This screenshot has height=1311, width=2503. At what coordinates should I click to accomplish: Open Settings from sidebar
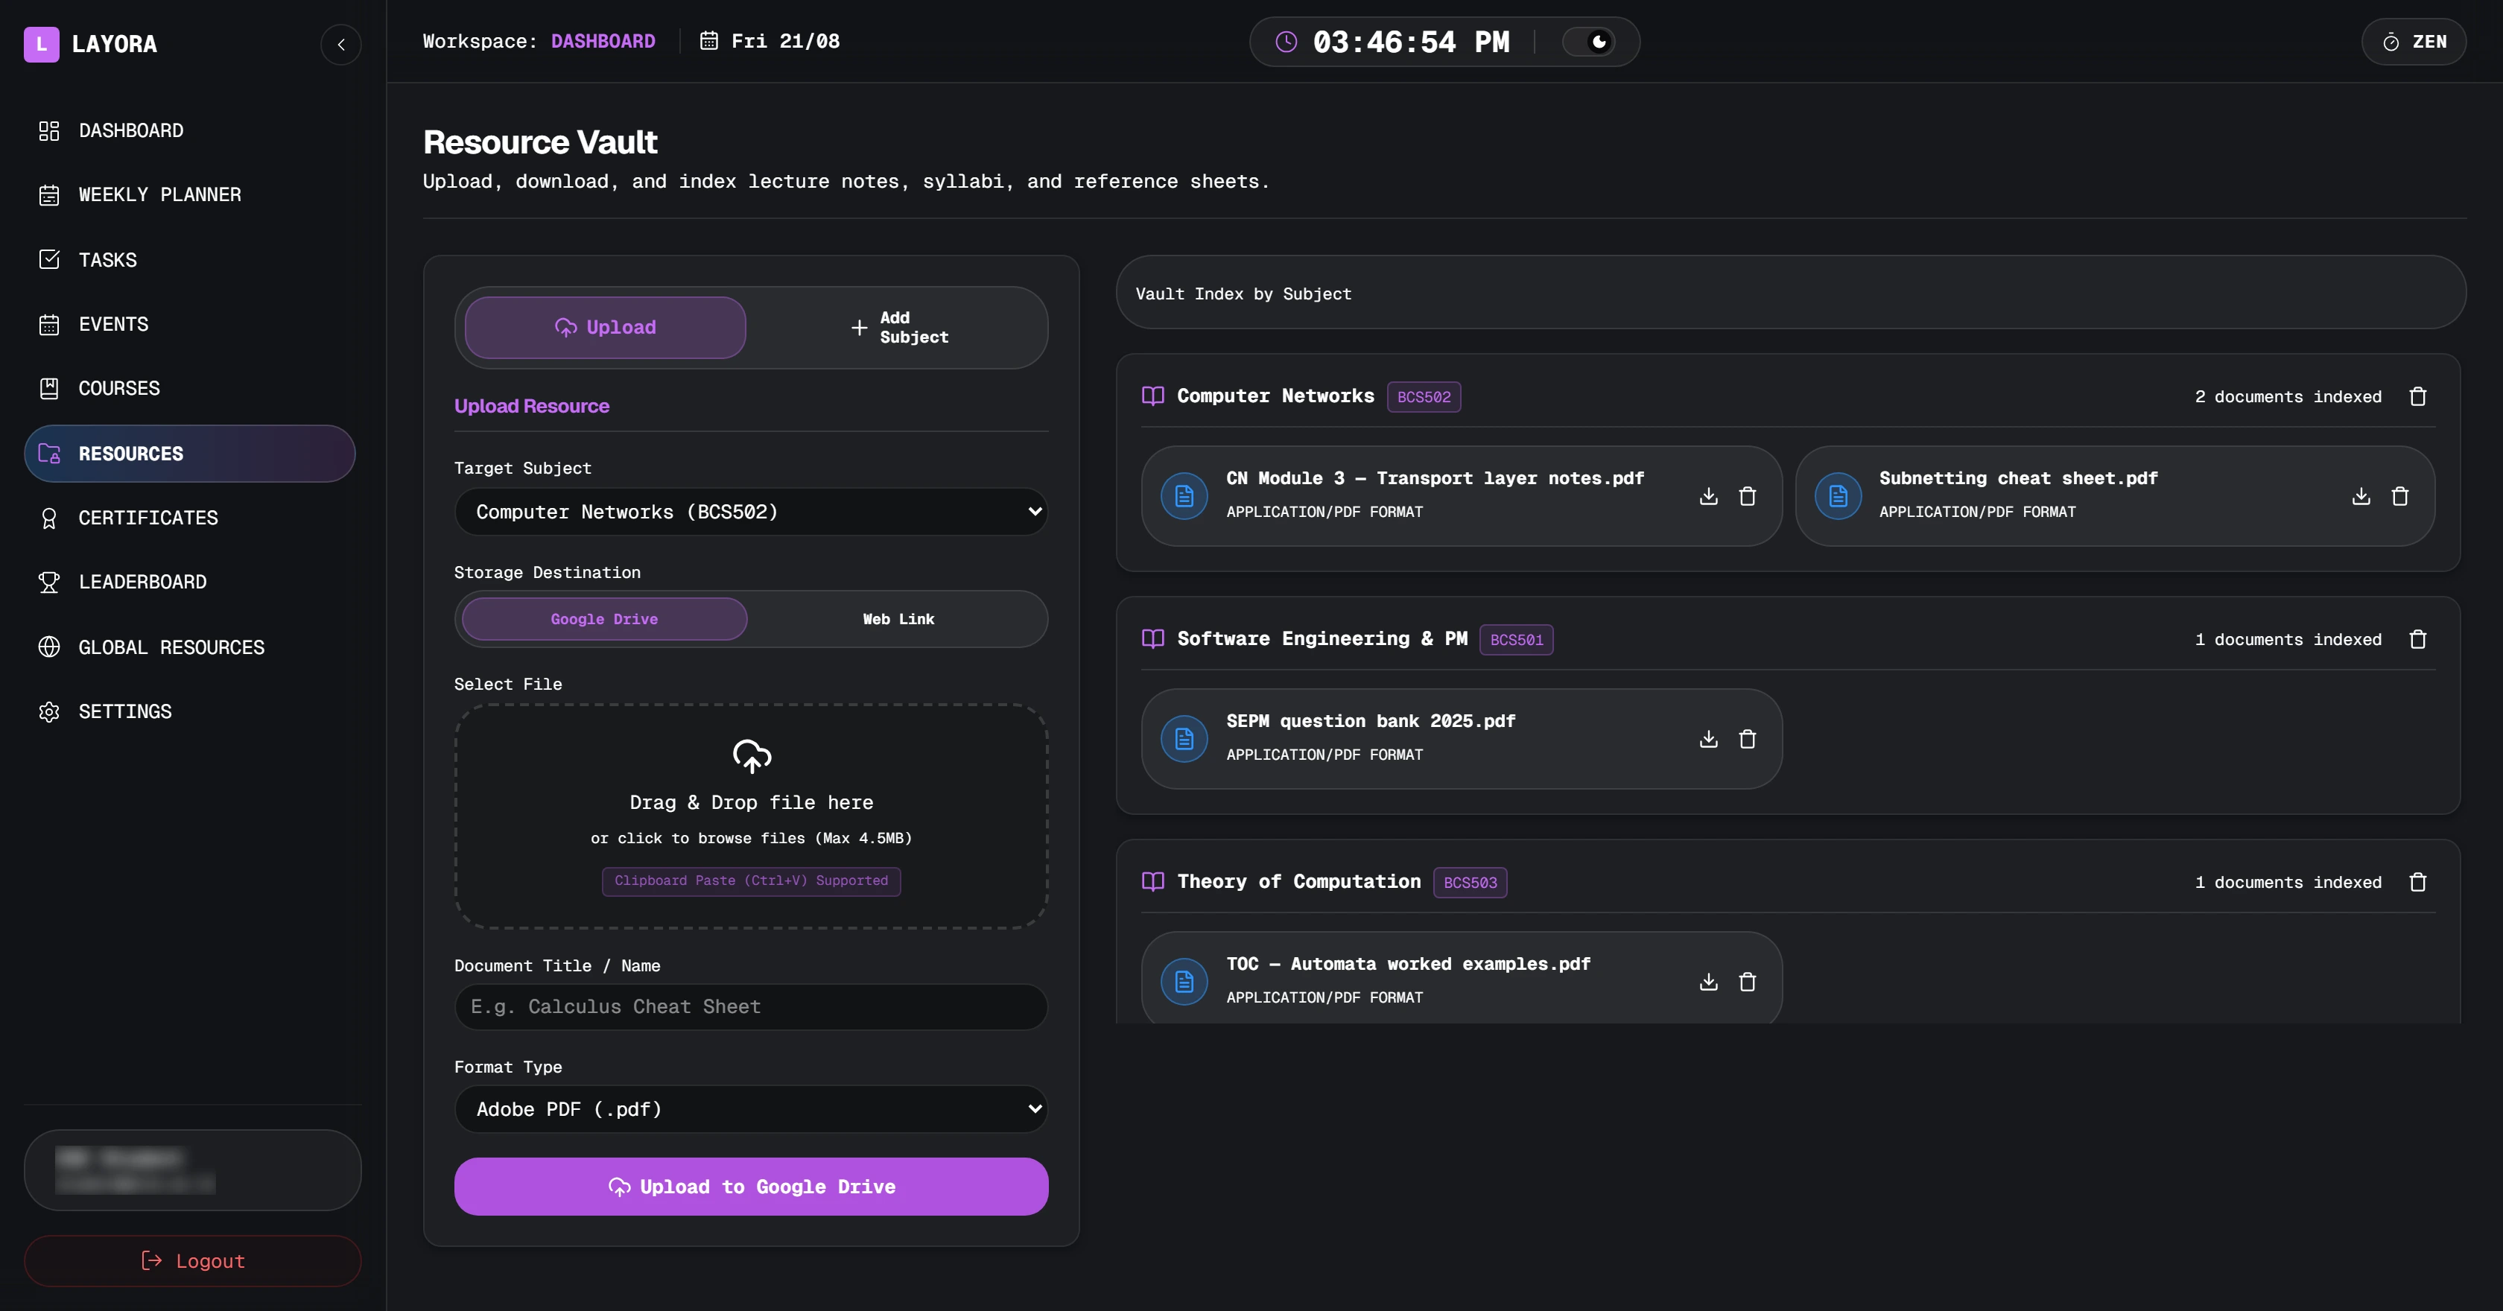(x=189, y=711)
